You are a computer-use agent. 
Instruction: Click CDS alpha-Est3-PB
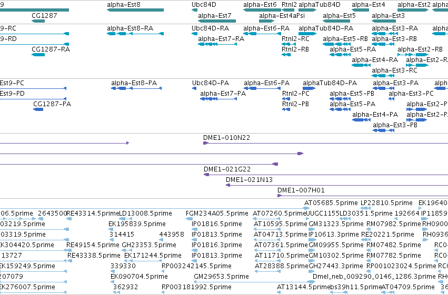(384, 130)
